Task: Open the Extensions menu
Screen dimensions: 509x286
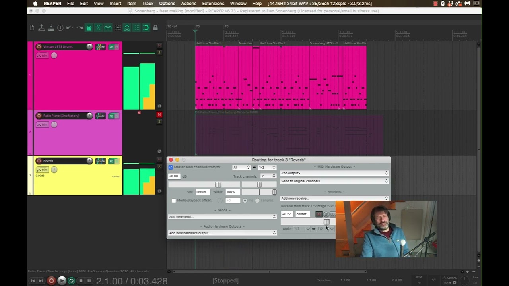Action: pyautogui.click(x=213, y=4)
